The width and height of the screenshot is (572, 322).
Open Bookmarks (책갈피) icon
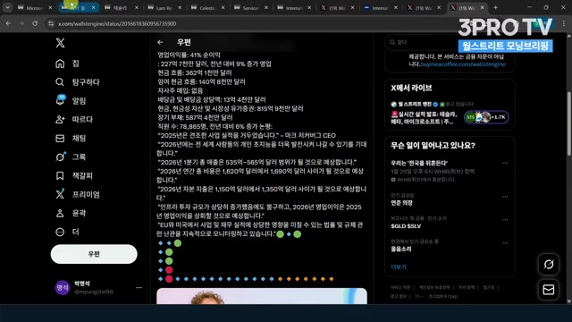(x=60, y=175)
